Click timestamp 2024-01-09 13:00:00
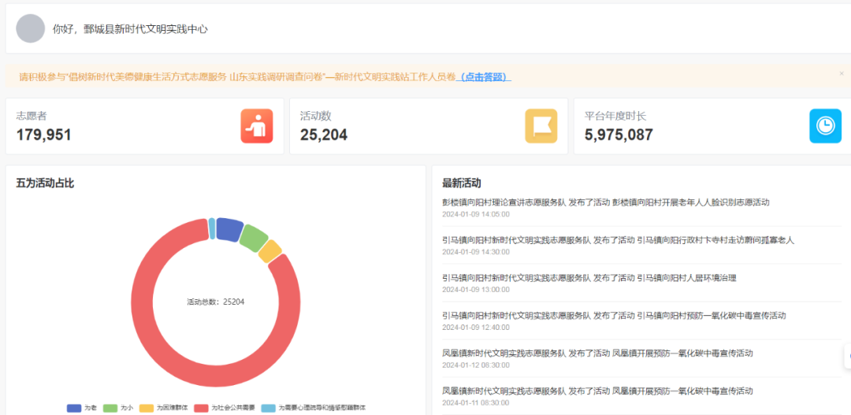851x415 pixels. 476,290
